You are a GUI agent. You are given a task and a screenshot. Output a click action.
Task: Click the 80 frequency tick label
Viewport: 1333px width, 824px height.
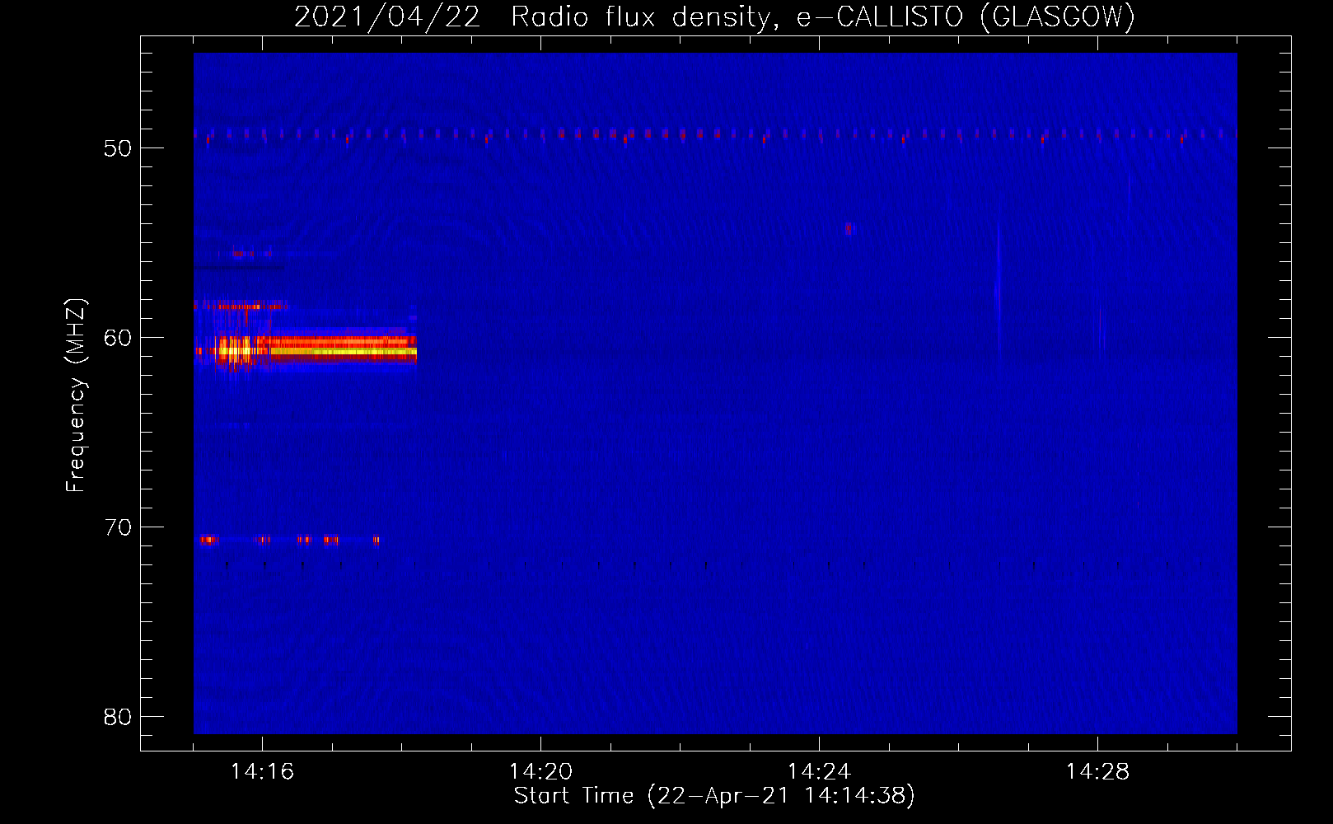coord(118,717)
